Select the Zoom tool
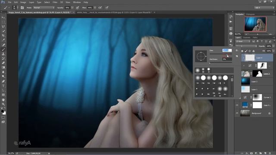This screenshot has height=155, width=276. pos(3,104)
